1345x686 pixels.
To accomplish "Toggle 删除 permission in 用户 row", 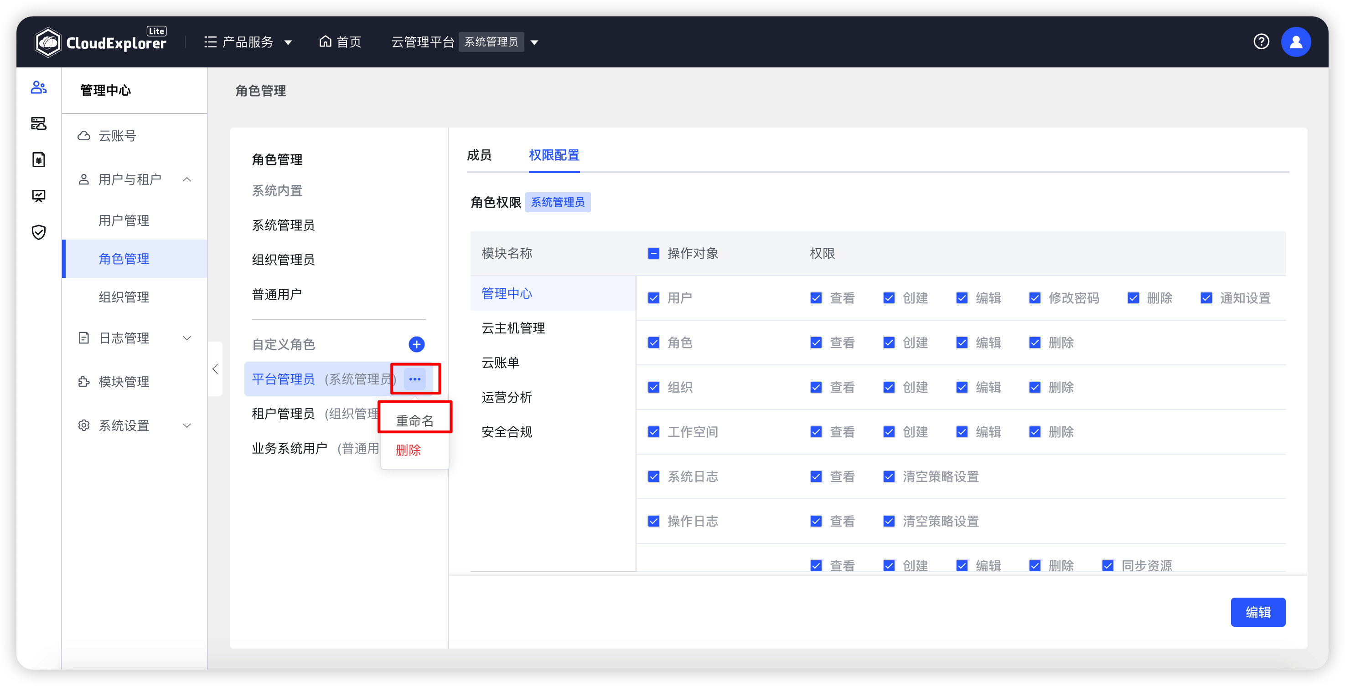I will 1133,298.
